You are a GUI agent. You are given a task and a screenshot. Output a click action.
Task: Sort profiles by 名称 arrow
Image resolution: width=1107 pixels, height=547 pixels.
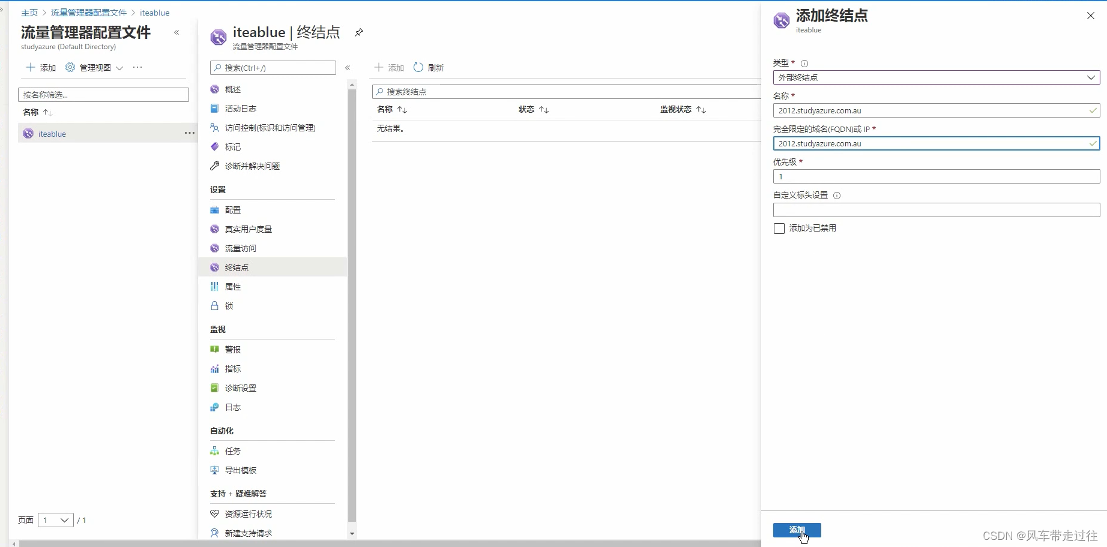tap(48, 113)
